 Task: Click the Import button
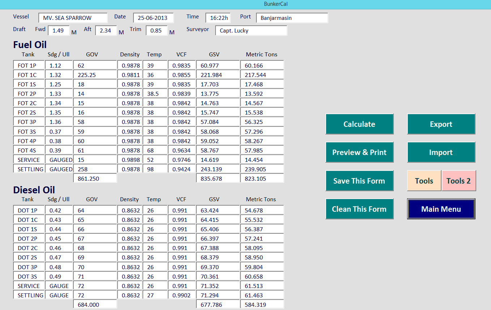(x=441, y=152)
